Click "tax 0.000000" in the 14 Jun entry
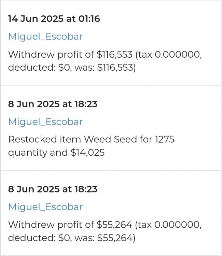This screenshot has height=256, width=222. point(171,54)
